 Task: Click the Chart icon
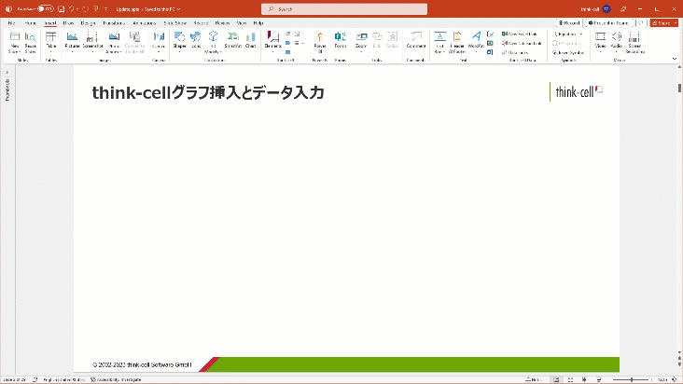point(250,36)
